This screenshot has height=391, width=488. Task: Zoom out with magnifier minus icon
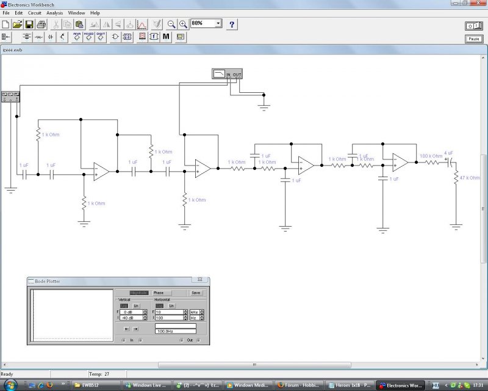(x=171, y=24)
